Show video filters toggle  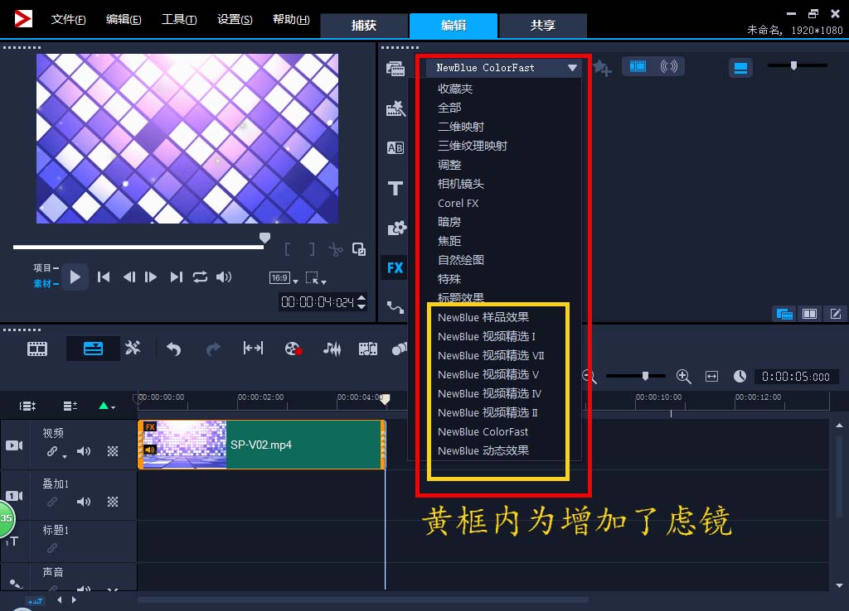coord(638,66)
